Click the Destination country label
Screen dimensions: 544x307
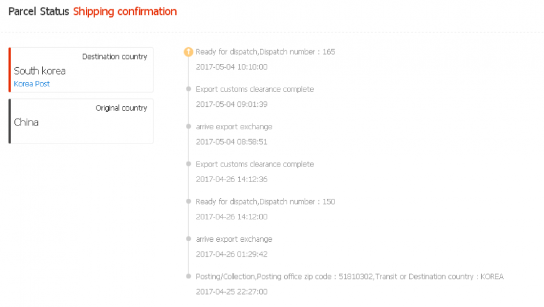(114, 57)
